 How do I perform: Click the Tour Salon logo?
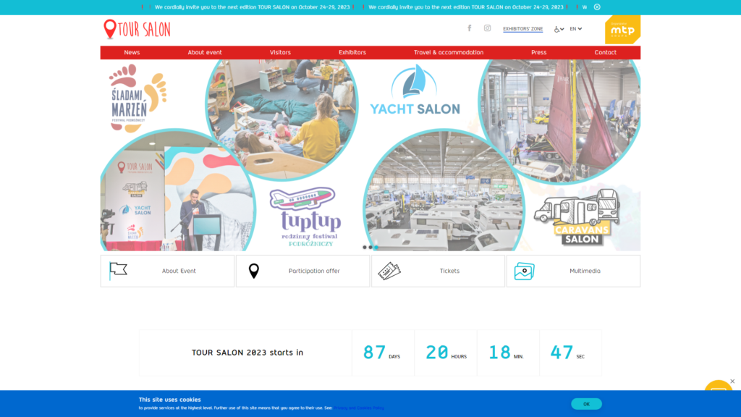click(137, 29)
